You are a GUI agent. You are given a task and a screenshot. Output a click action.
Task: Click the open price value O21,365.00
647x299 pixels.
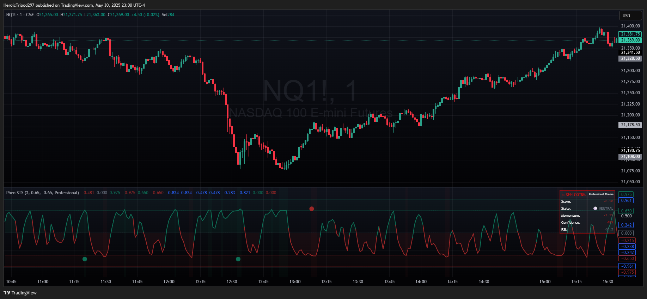click(47, 15)
